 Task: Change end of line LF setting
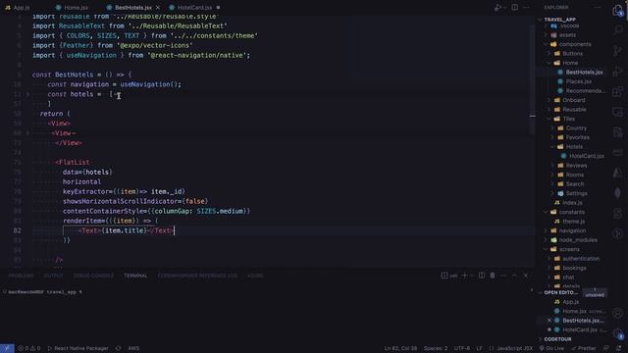click(479, 348)
